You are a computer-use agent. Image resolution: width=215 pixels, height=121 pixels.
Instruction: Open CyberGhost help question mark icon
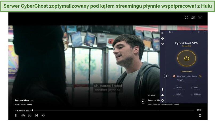tap(162, 89)
